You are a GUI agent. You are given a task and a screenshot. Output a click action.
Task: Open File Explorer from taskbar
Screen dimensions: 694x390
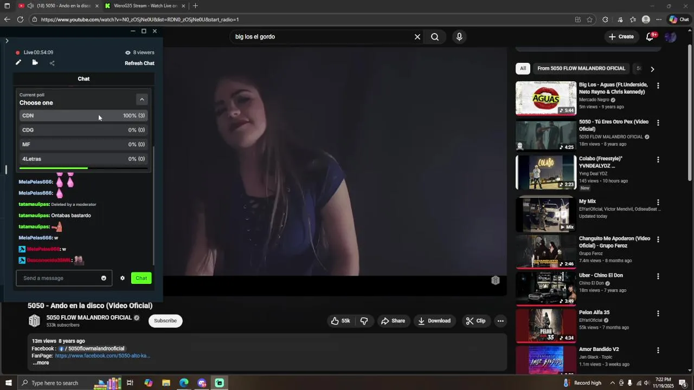tap(166, 383)
